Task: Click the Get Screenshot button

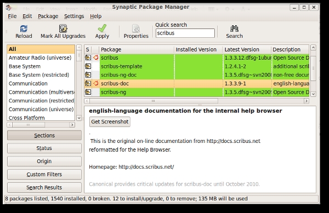Action: (110, 122)
